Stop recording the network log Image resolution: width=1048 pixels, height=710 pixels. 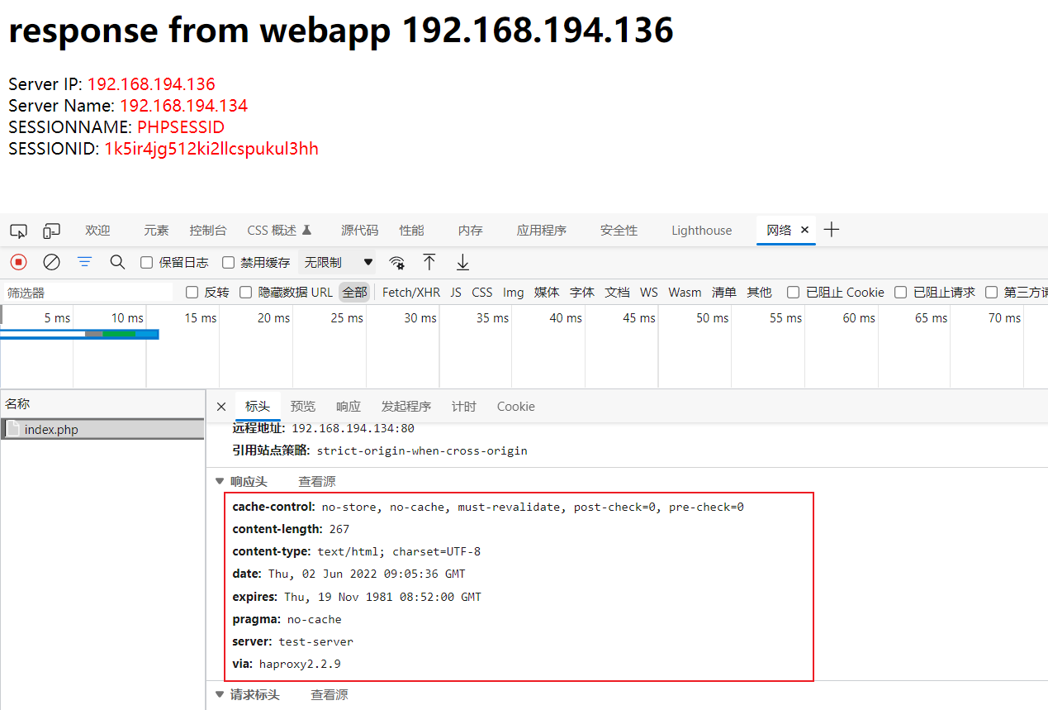(18, 262)
